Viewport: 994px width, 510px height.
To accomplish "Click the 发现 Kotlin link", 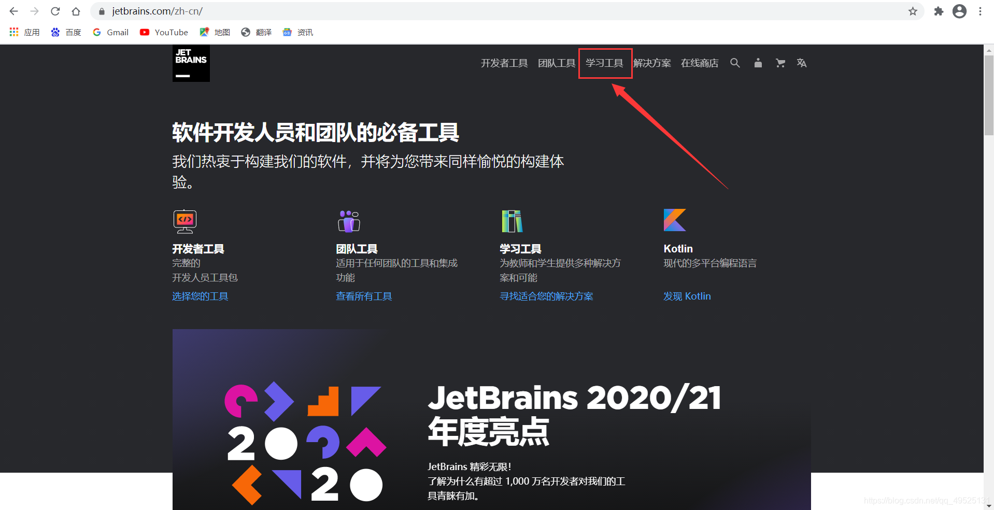I will (687, 295).
